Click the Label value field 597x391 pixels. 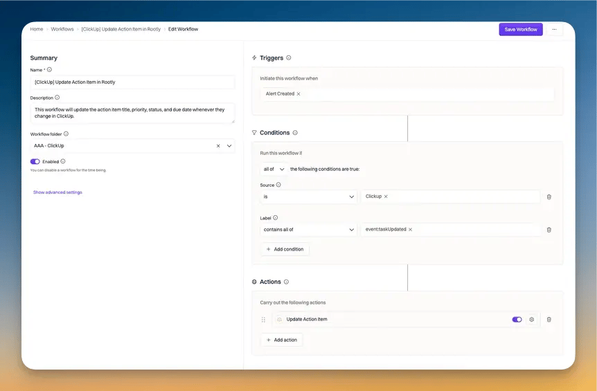pyautogui.click(x=451, y=230)
